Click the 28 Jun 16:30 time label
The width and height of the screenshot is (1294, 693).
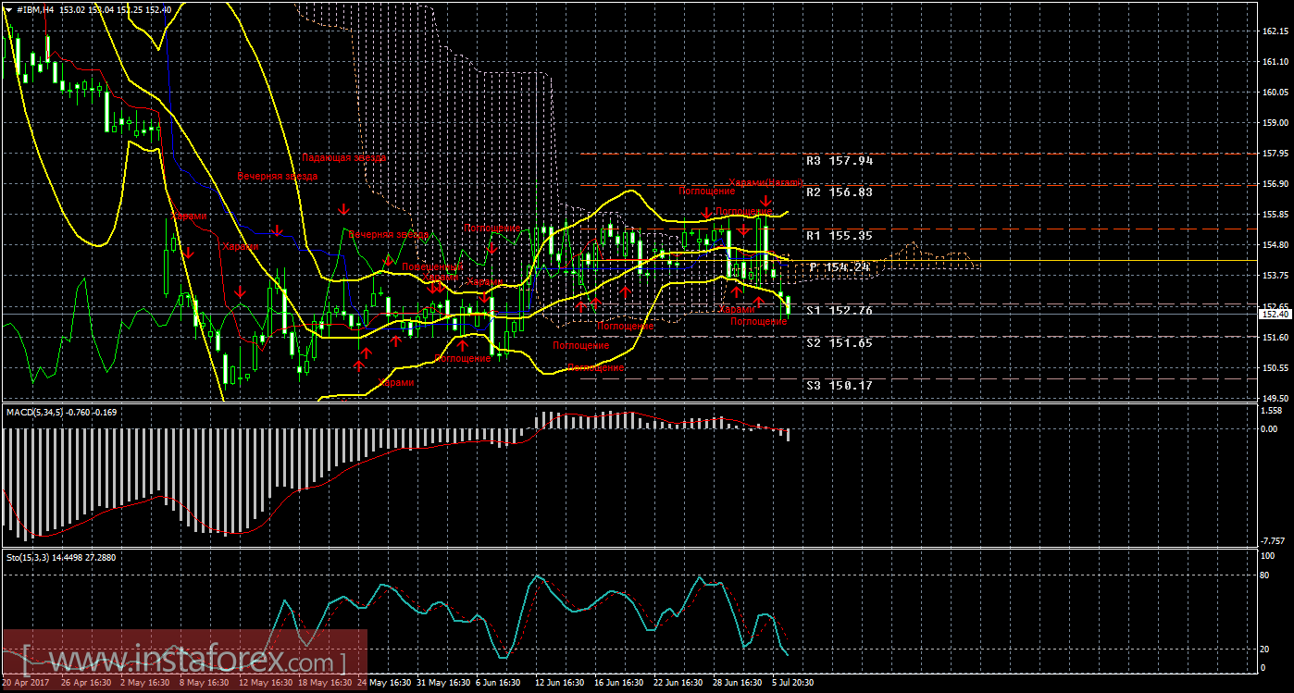pos(737,683)
